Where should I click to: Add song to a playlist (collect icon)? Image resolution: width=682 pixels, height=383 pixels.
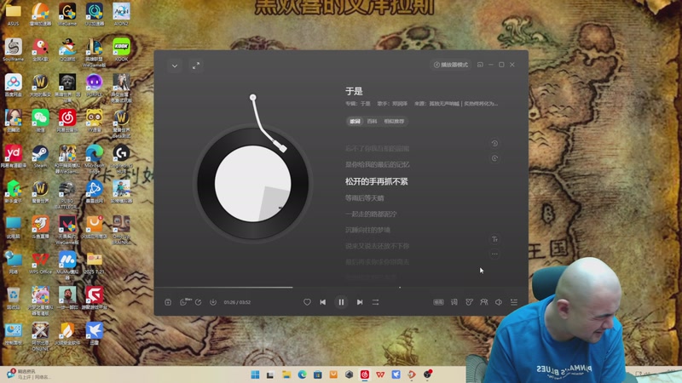click(168, 302)
